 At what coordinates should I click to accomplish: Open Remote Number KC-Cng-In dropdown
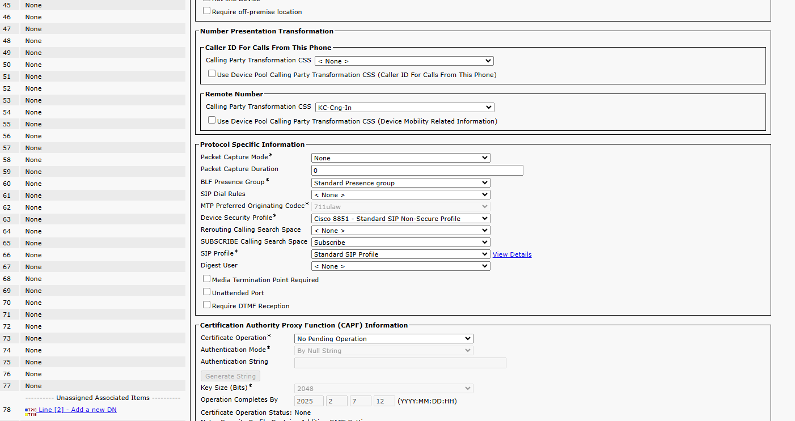pyautogui.click(x=404, y=107)
